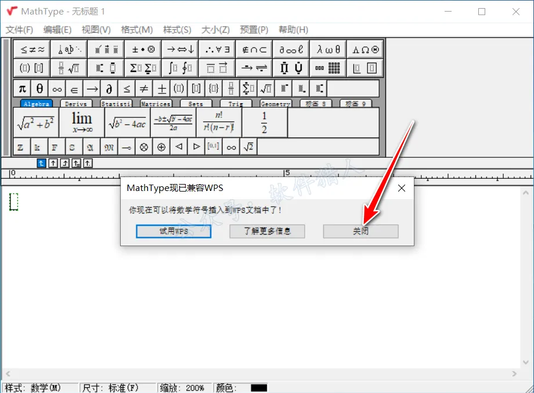The height and width of the screenshot is (393, 534).
Task: Insert the n!/r!(n−r)! expression
Action: pyautogui.click(x=219, y=122)
